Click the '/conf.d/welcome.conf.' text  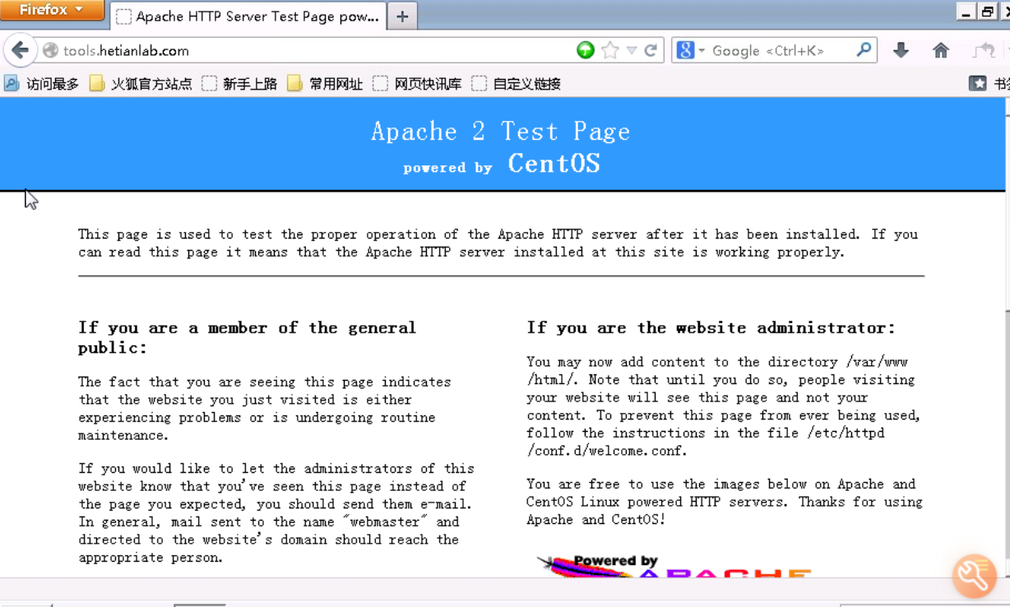(x=606, y=451)
